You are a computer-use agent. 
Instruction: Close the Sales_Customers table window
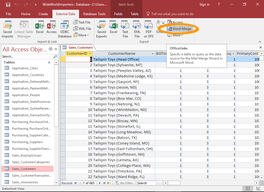coord(260,48)
